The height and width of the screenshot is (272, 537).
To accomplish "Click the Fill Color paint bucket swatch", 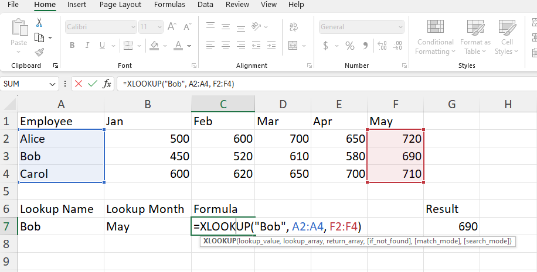I will (x=154, y=46).
